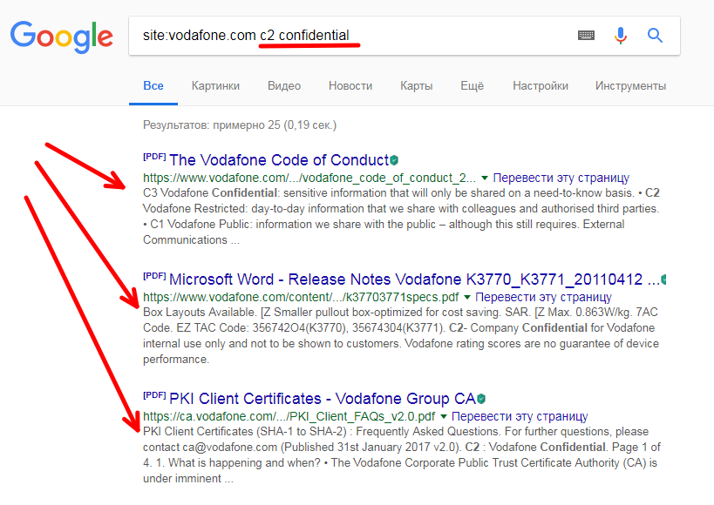
Task: Click verified shield next to Code of Conduct
Action: coord(395,160)
